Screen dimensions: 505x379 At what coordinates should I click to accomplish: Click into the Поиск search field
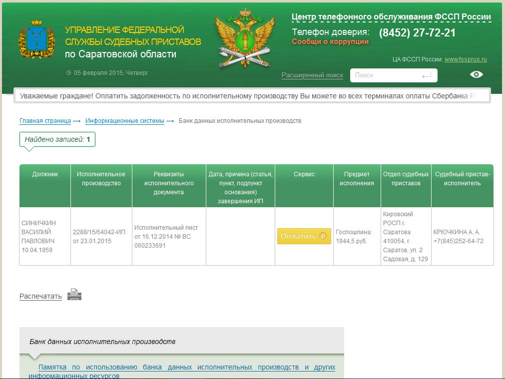385,75
